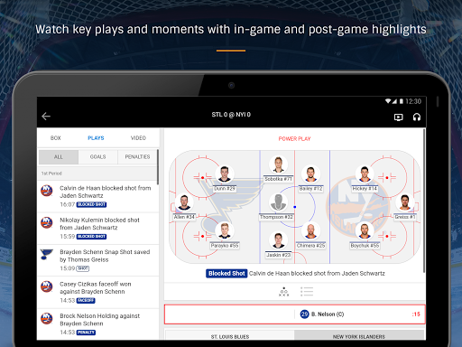Click Islanders logo beside de Haan play
Viewport: 462px width, 347px height.
[47, 191]
